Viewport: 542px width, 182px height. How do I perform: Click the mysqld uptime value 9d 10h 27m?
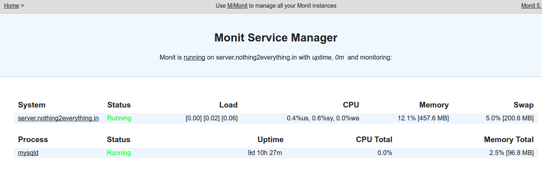point(265,153)
